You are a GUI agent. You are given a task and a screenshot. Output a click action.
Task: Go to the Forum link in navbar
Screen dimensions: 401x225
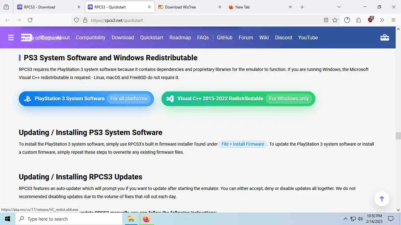pos(246,37)
